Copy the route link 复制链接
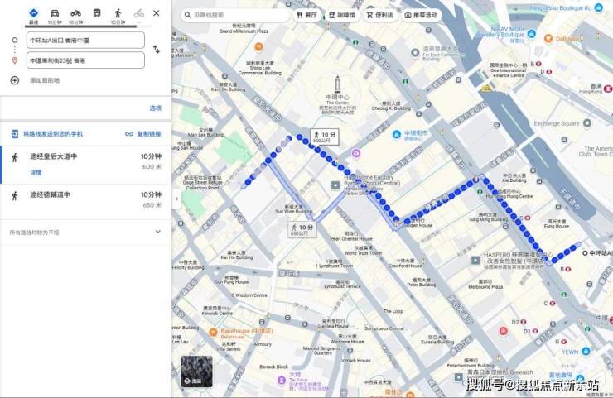The height and width of the screenshot is (398, 613). pos(143,134)
